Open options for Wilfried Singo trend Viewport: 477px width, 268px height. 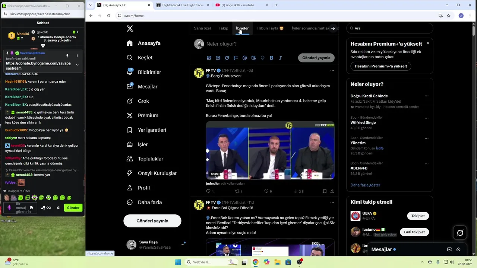tap(427, 118)
